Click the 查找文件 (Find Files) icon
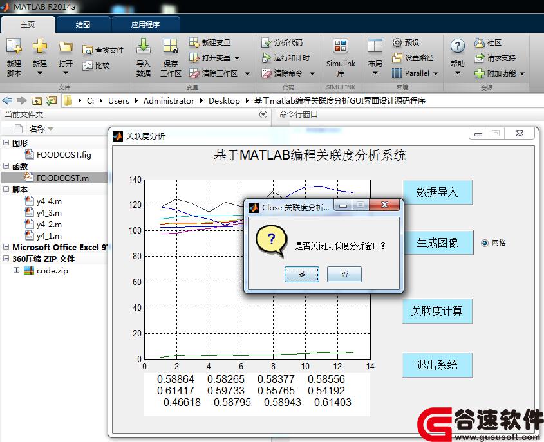 click(87, 50)
